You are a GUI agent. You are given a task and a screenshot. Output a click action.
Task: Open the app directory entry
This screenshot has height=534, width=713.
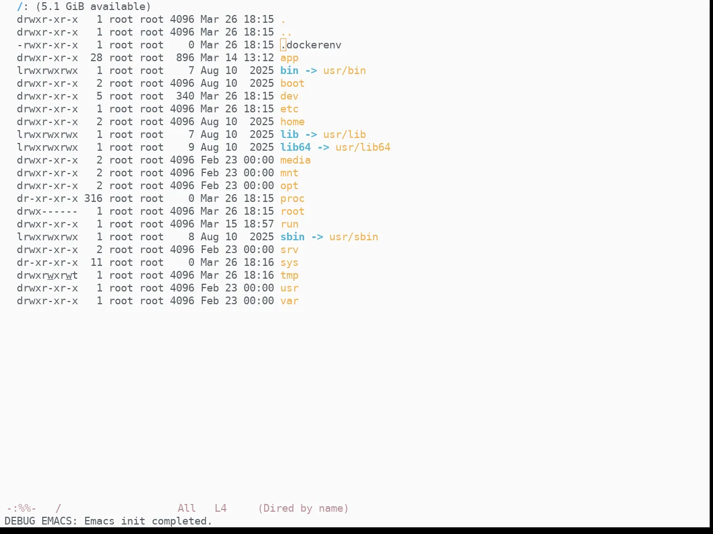tap(289, 58)
